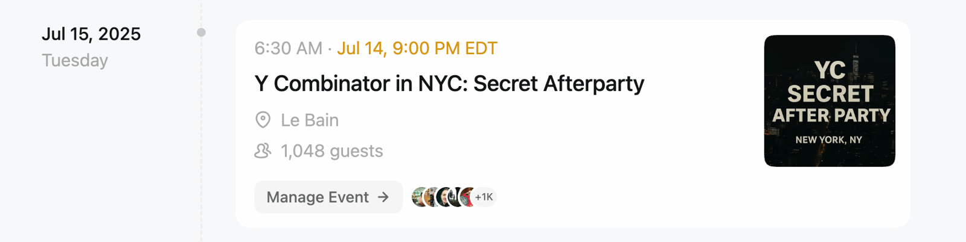Click the fifth guest avatar with red clothing
966x242 pixels.
467,197
